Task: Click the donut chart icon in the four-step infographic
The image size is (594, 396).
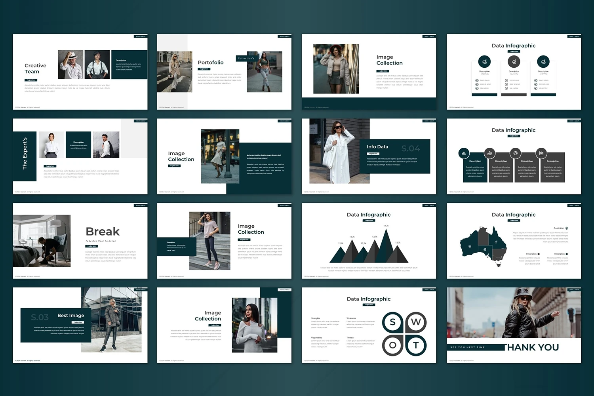Action: (x=515, y=153)
